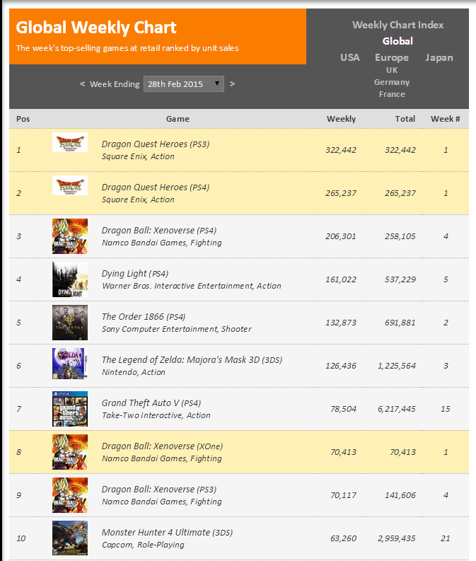Click Sony Computer Entertainment, Shooter text
Image resolution: width=476 pixels, height=561 pixels.
(x=177, y=329)
